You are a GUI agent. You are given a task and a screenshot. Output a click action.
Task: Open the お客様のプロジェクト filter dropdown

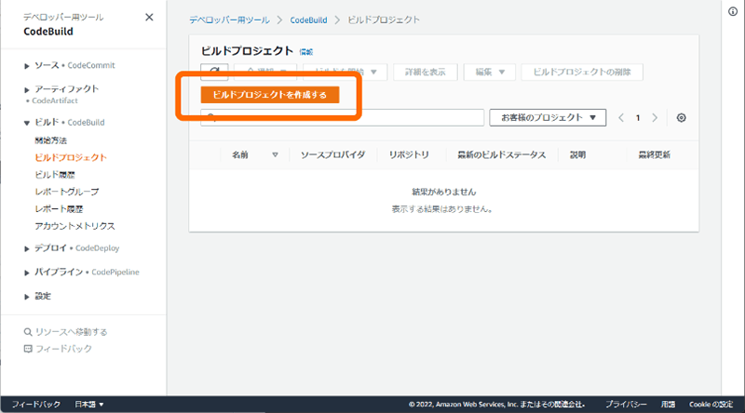pyautogui.click(x=548, y=118)
